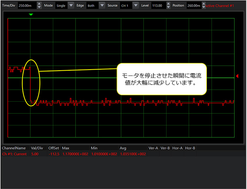Click the Max value 1.170000E+002
Image resolution: width=247 pixels, height=189 pixels.
coord(75,154)
